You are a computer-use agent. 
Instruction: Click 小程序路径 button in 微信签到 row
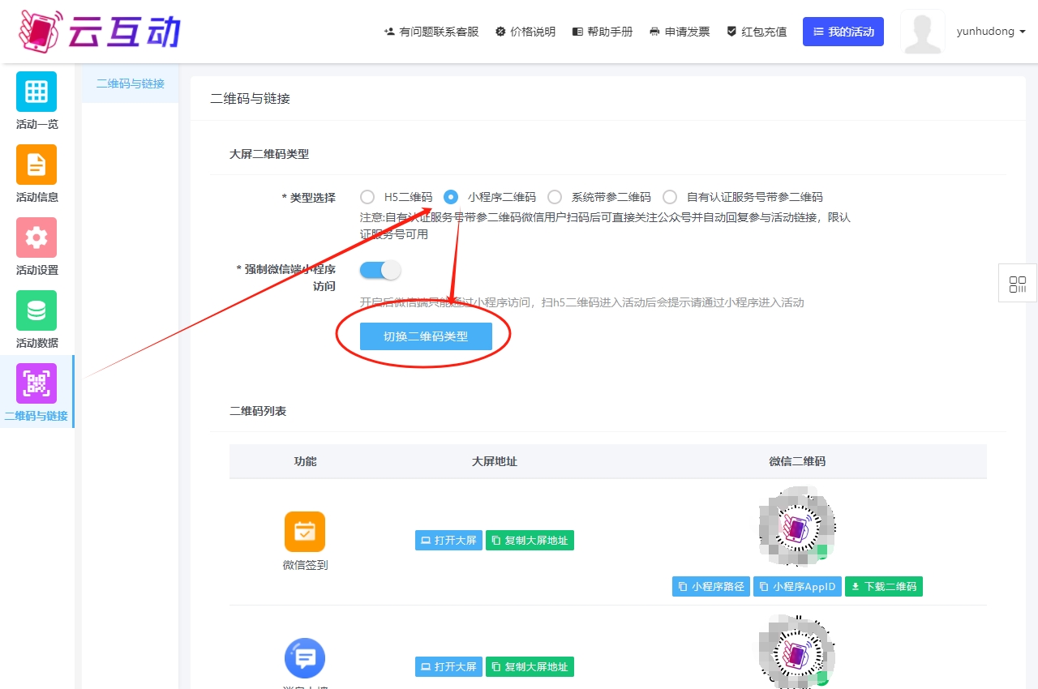point(711,586)
